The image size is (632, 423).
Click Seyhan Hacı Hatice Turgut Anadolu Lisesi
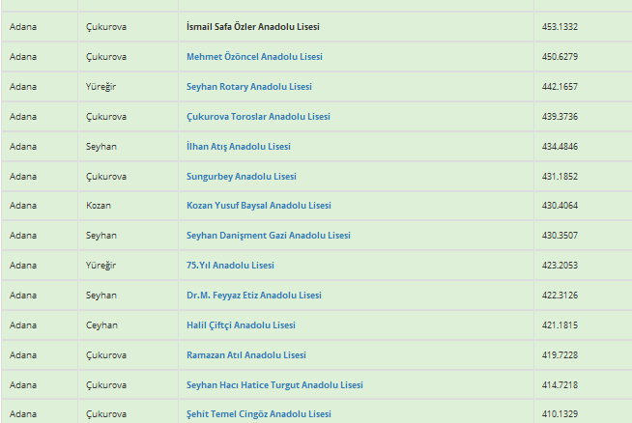(x=274, y=385)
